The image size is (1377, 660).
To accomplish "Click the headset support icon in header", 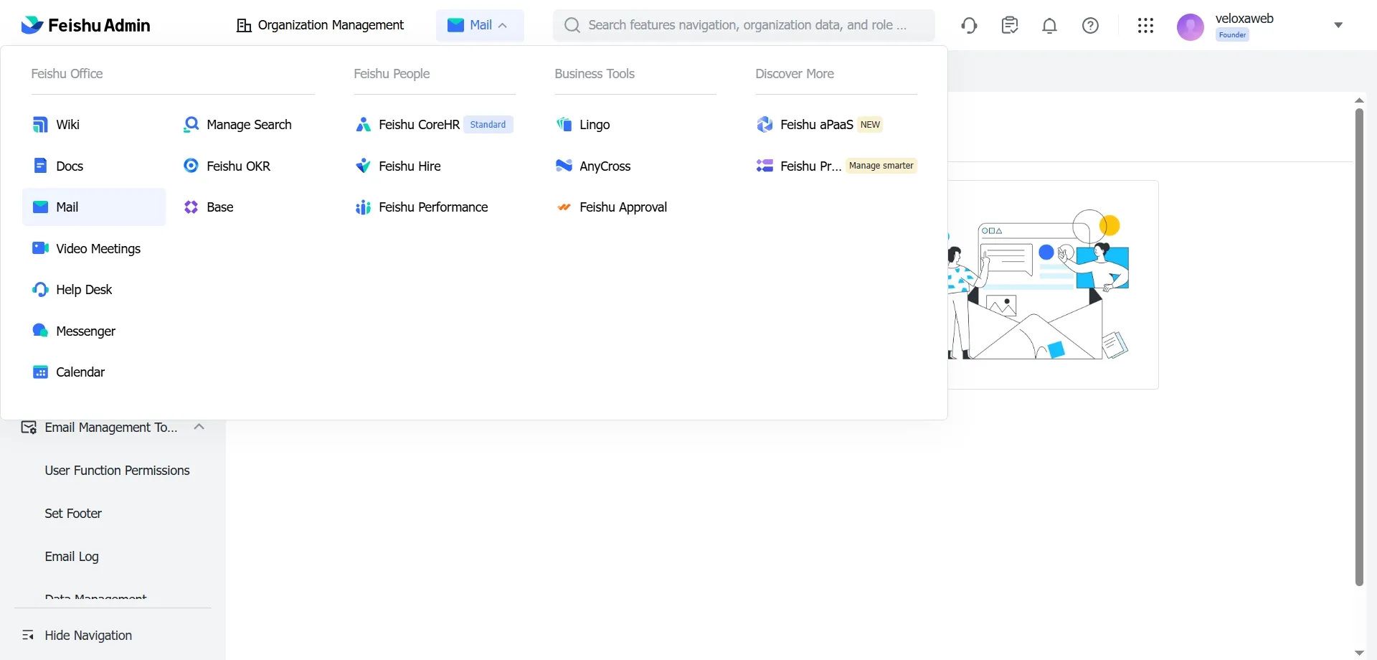I will tap(969, 26).
